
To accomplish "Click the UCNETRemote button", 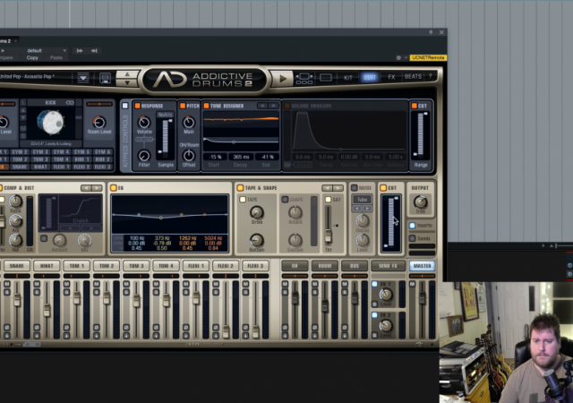I will [x=428, y=58].
